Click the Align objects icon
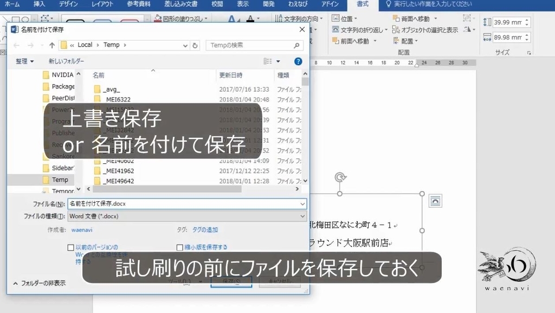Screen dimensions: 555x313 (396, 41)
